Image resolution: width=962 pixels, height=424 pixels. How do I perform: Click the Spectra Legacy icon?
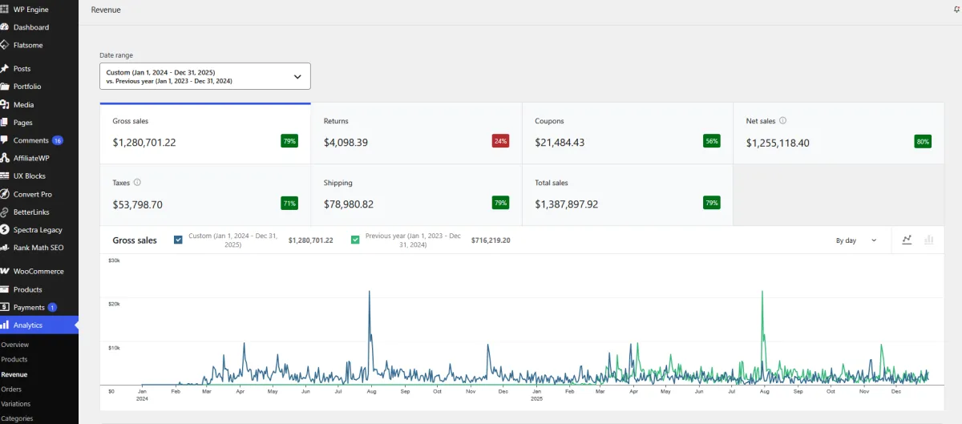[x=5, y=229]
